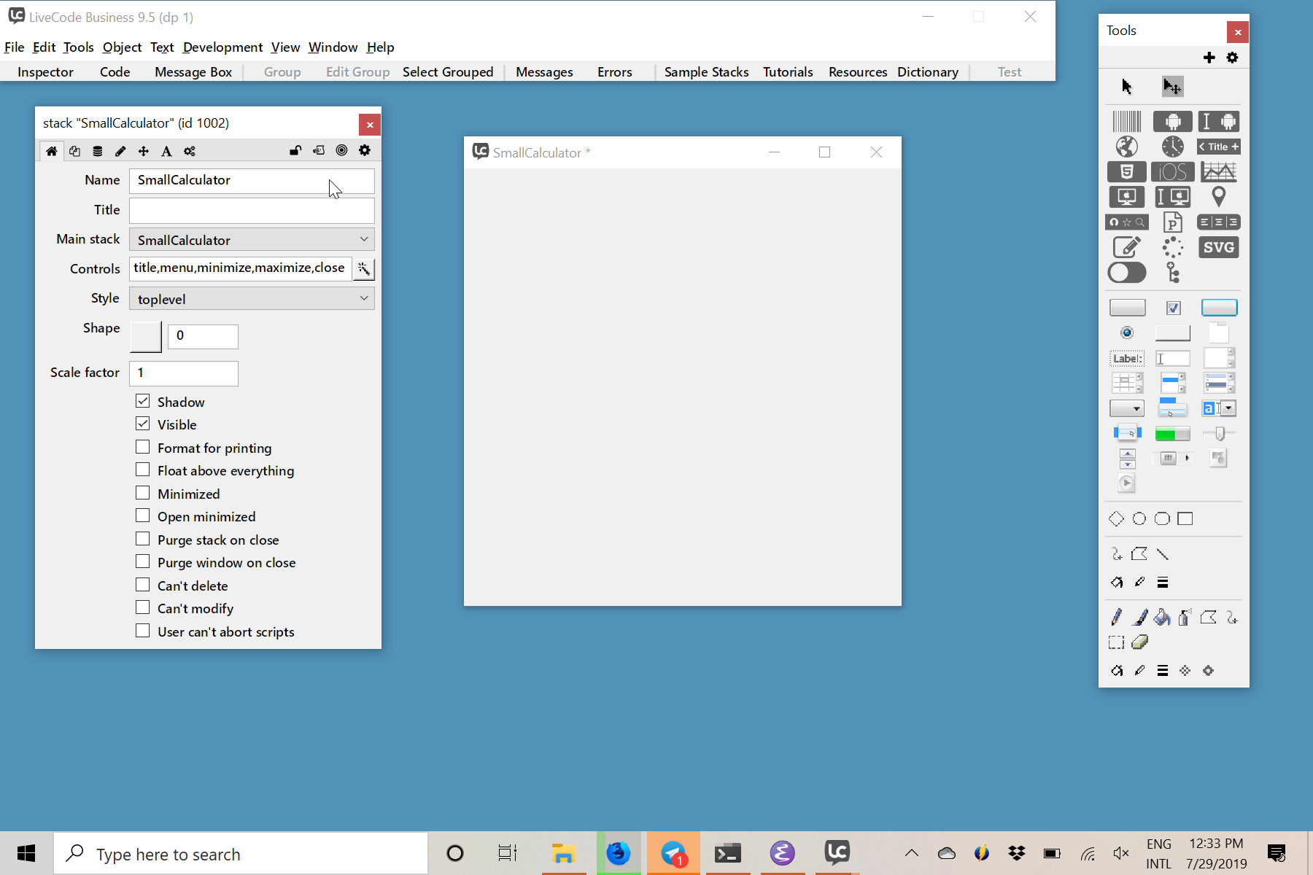
Task: Click the stack Name input field
Action: [252, 181]
